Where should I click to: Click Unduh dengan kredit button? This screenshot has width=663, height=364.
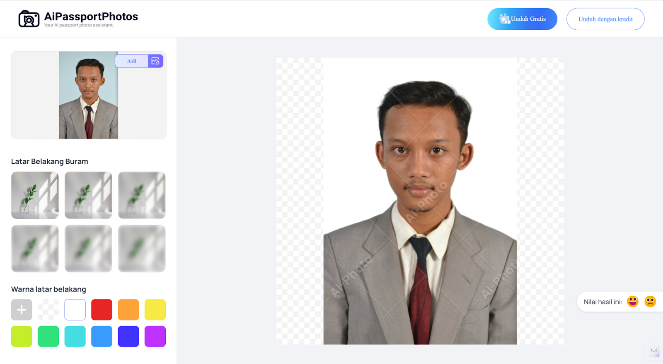tap(605, 19)
